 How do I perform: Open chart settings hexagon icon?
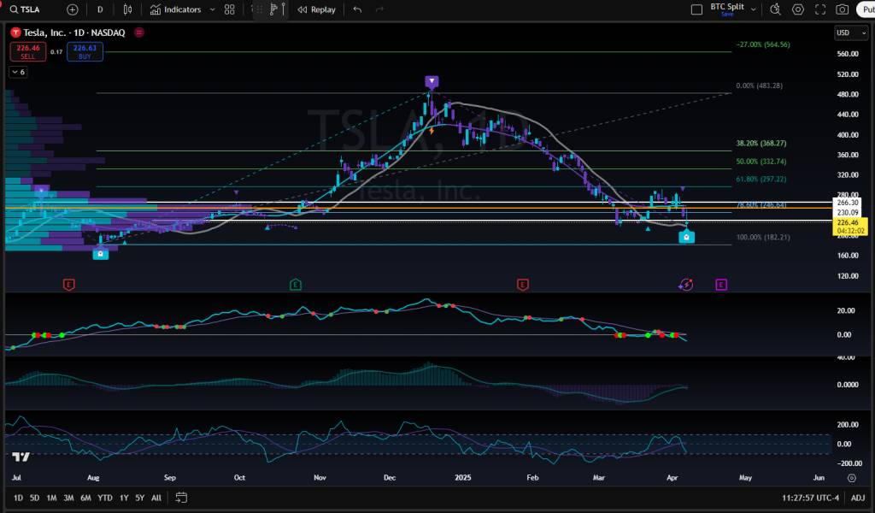click(798, 9)
